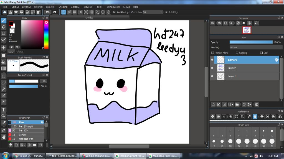Viewport: 284px width, 159px height.
Task: Select Layer2 in layer list
Action: (x=246, y=68)
